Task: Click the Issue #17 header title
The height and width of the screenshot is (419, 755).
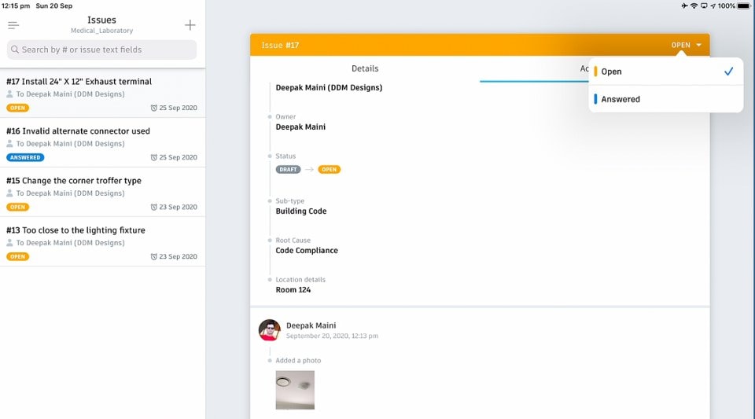Action: (x=280, y=46)
